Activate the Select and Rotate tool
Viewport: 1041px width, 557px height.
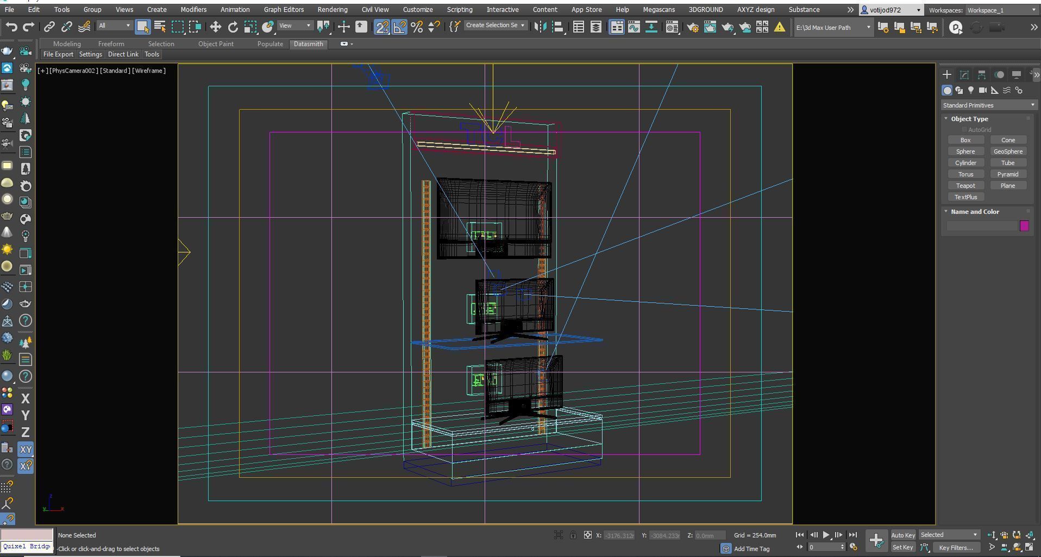(233, 27)
